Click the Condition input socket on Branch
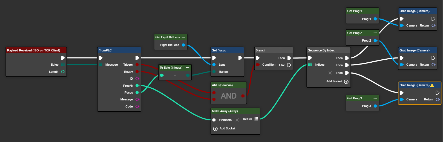The width and height of the screenshot is (443, 142). 258,65
